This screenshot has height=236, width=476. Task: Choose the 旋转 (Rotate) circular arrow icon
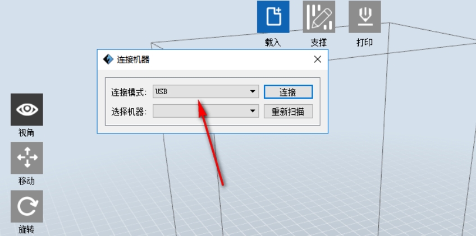[27, 206]
